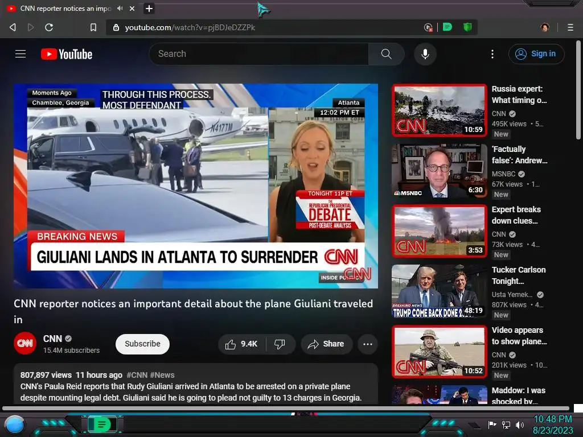Open the Action Center flag tray icon
The width and height of the screenshot is (583, 437).
492,424
